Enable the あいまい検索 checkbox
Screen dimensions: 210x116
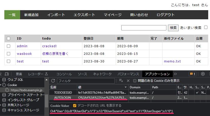206,27
